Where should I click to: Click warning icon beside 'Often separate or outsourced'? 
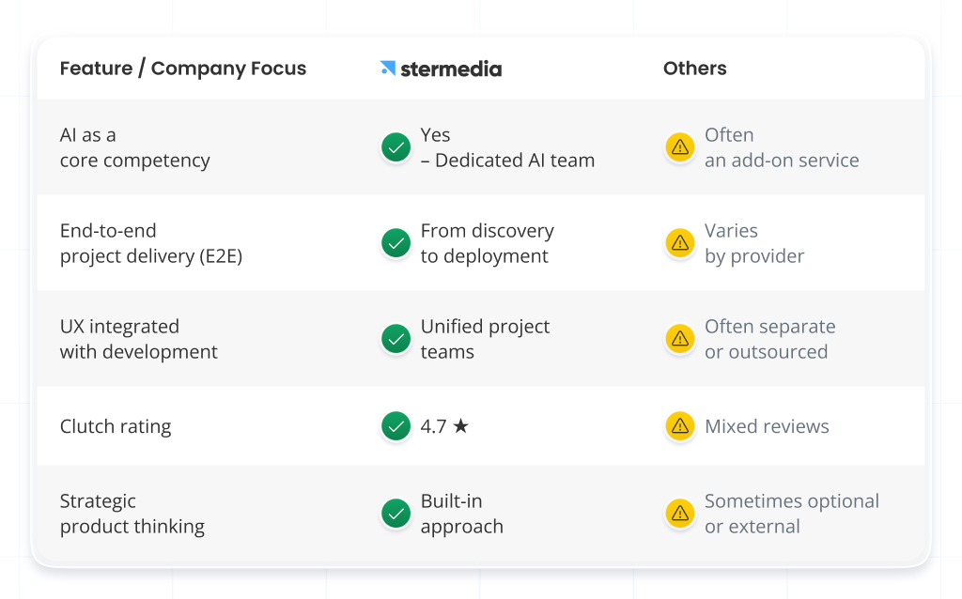(680, 338)
